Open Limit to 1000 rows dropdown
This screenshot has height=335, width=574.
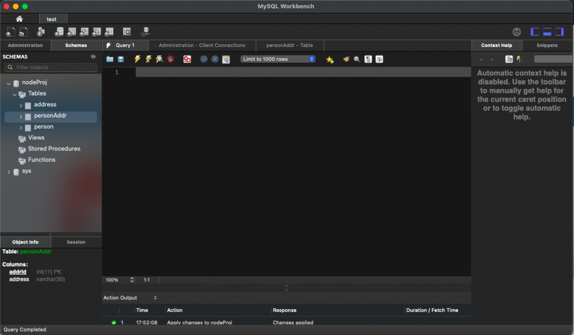(x=278, y=59)
